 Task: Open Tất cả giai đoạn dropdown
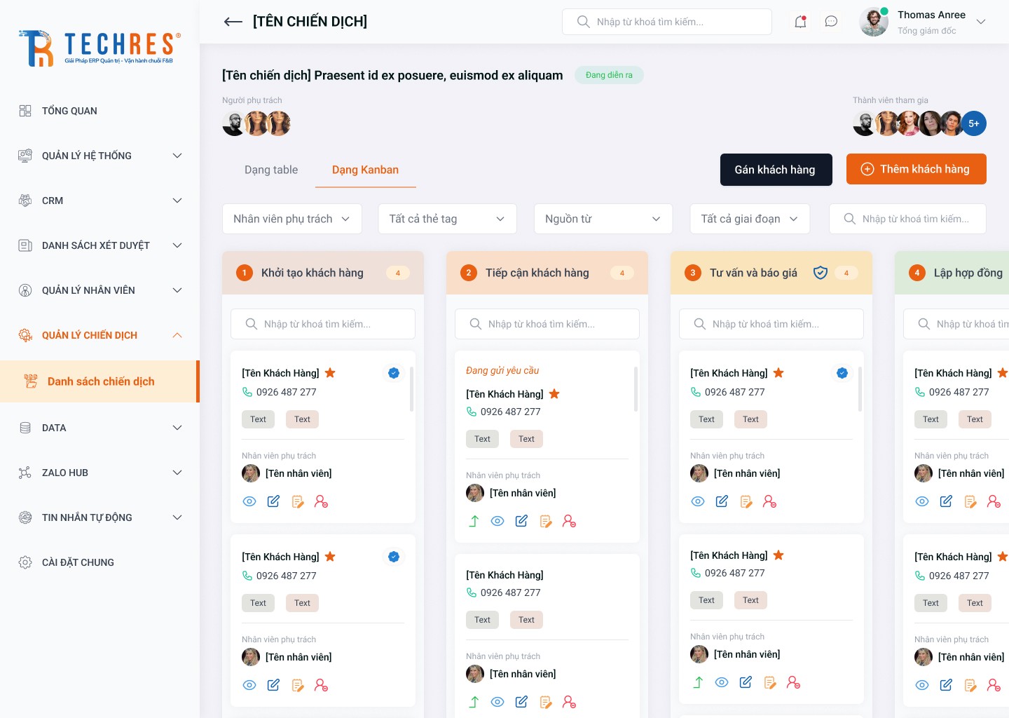tap(750, 219)
